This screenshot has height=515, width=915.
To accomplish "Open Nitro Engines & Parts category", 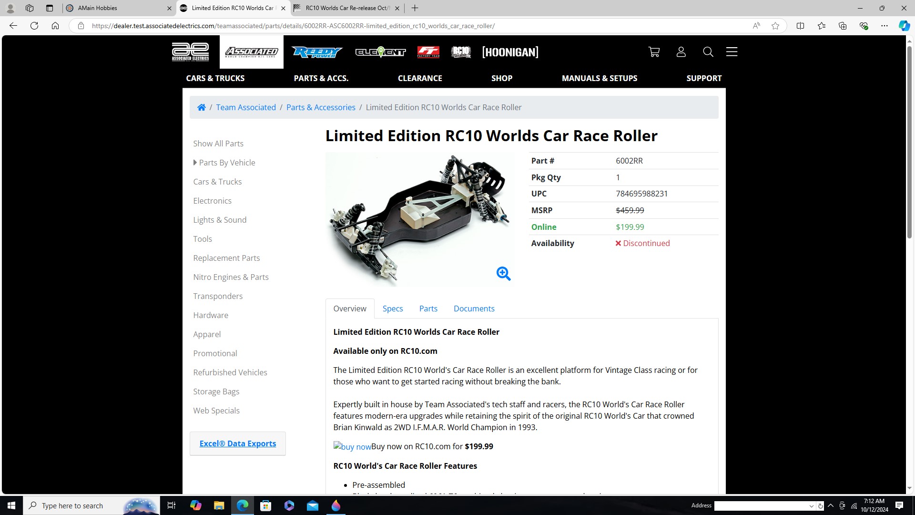I will [x=231, y=277].
